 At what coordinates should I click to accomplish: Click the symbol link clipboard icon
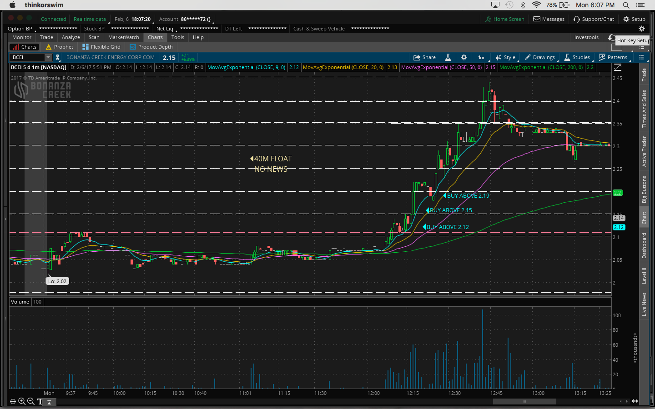coord(58,57)
